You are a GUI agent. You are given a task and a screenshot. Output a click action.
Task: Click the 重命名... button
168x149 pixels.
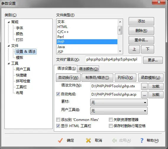tap(141, 40)
